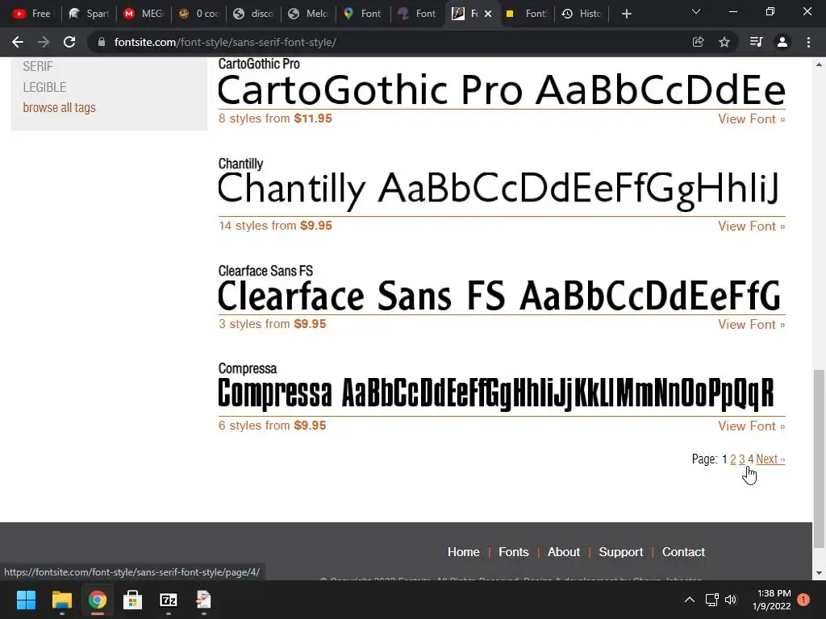Open footer Home link
The width and height of the screenshot is (826, 619).
464,552
